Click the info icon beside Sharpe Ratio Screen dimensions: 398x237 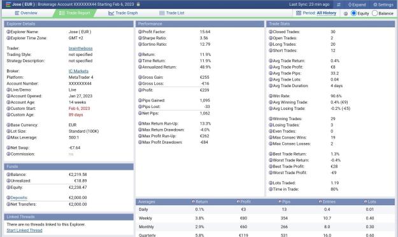[x=140, y=38]
